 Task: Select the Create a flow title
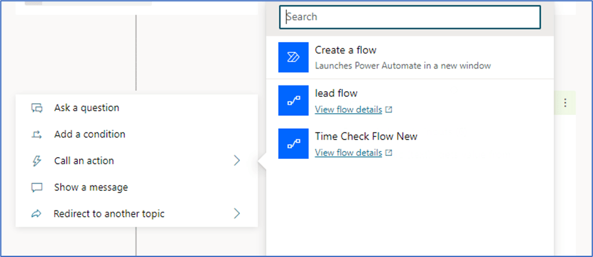tap(345, 50)
